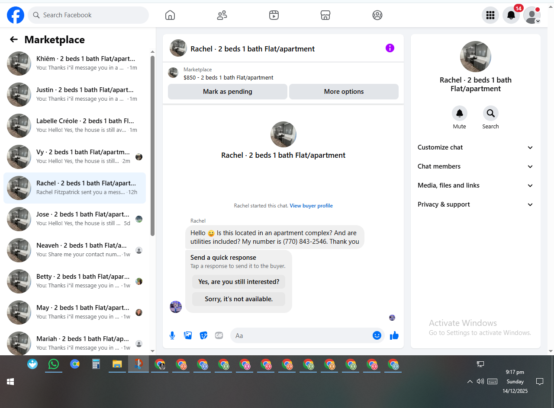Open Calculator from taskbar

coord(96,364)
